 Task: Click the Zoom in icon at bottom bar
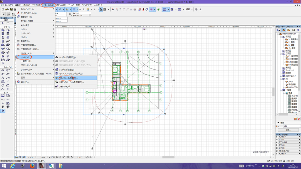tap(57, 157)
